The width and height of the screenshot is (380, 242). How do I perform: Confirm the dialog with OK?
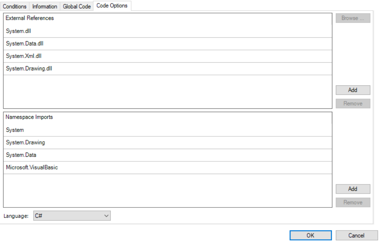click(310, 235)
